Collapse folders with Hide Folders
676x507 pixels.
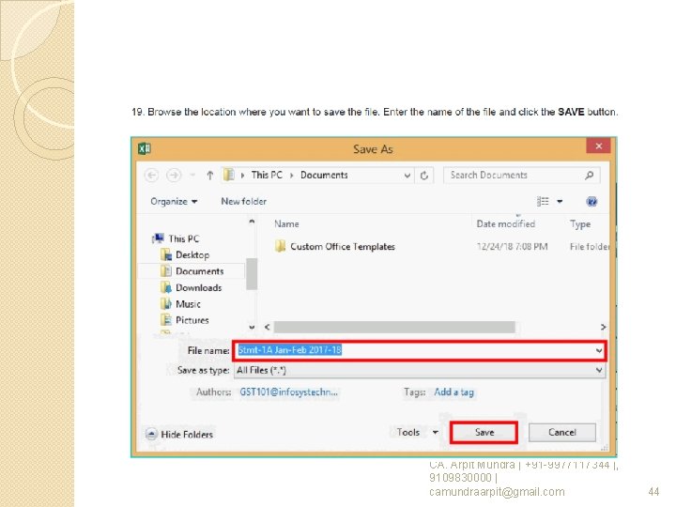coord(180,434)
